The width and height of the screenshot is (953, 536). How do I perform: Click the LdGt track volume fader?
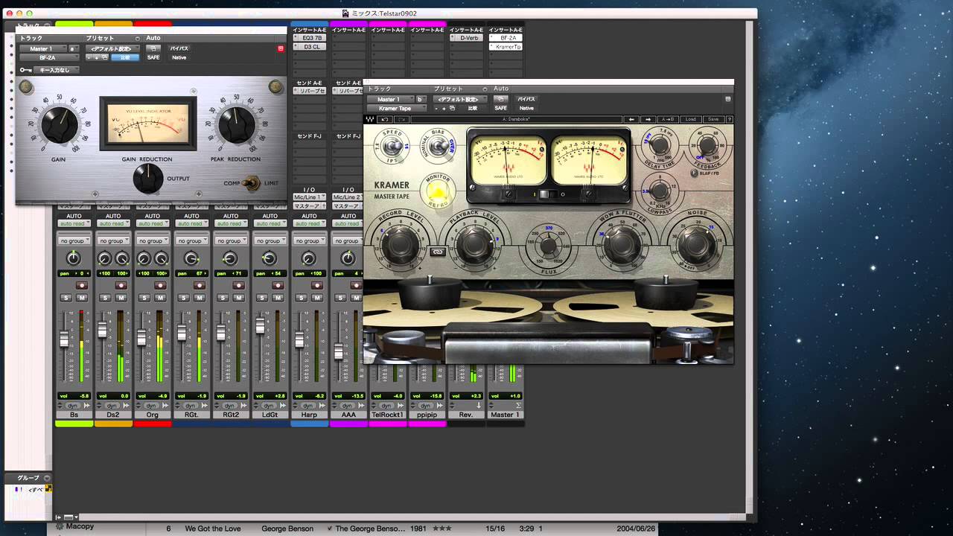click(x=259, y=325)
